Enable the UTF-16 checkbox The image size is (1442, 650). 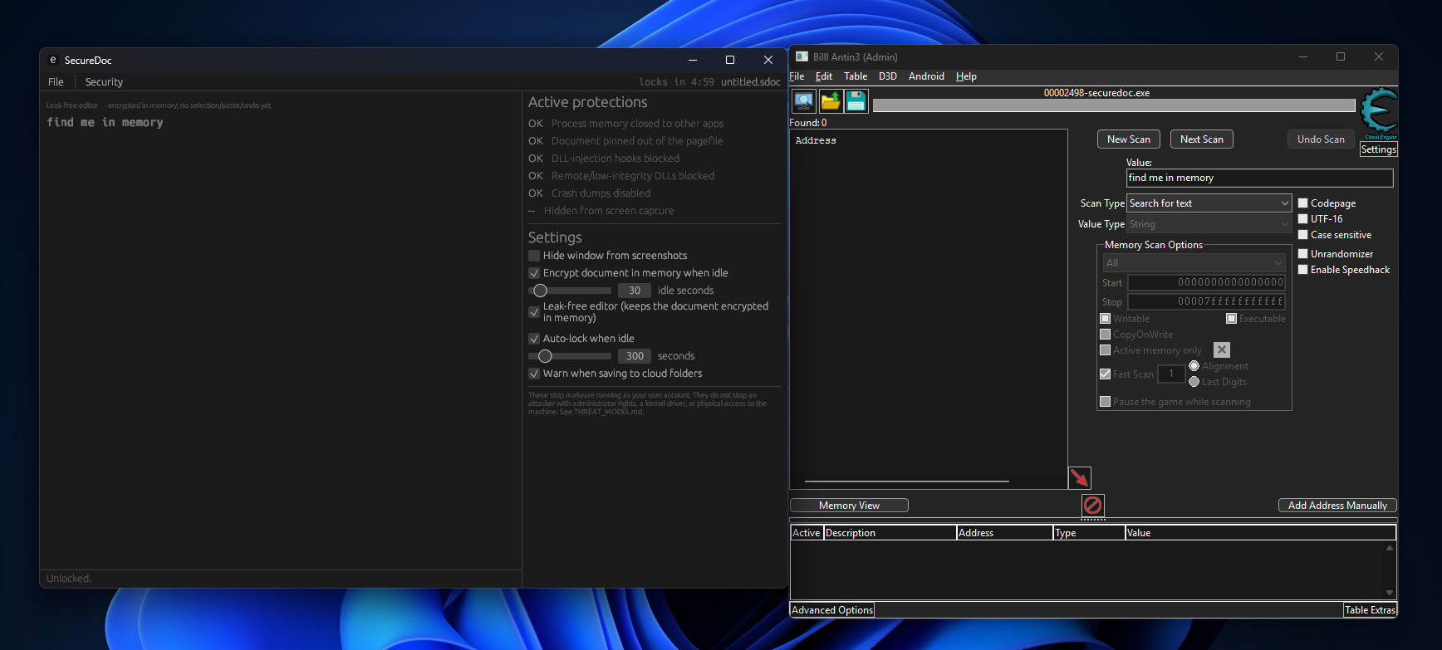(1303, 219)
